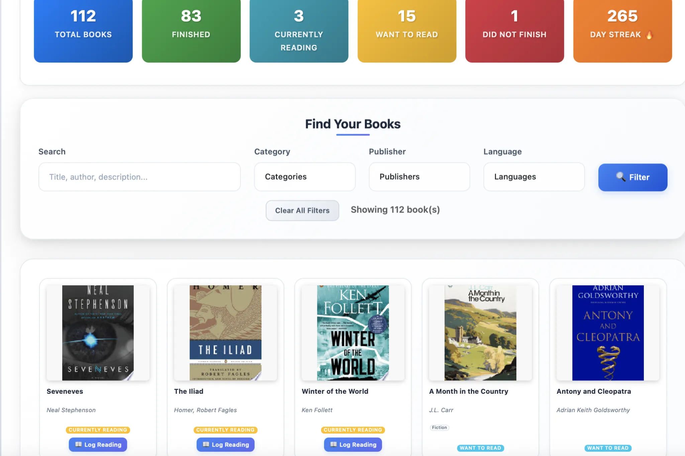Click the Filter button
The width and height of the screenshot is (685, 456).
point(632,177)
